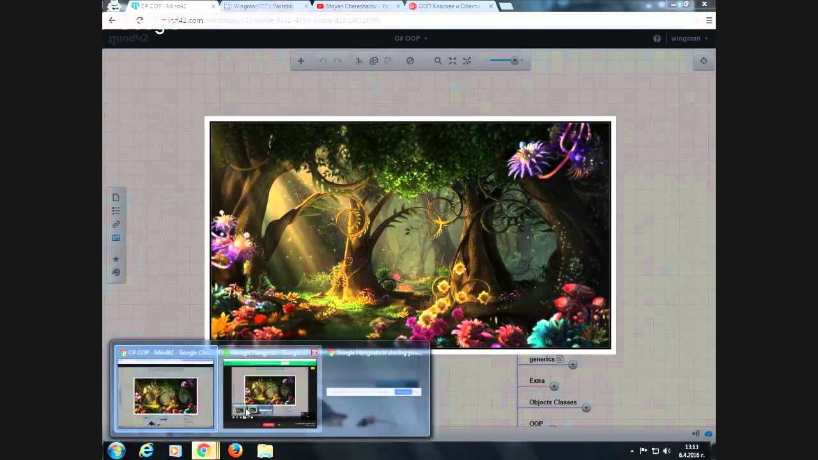This screenshot has width=818, height=460.
Task: Open the link icon in the left sidebar
Action: click(x=116, y=224)
